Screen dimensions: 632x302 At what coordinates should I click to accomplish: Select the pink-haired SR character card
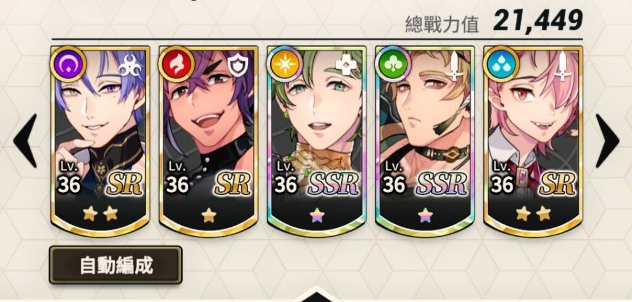click(533, 141)
